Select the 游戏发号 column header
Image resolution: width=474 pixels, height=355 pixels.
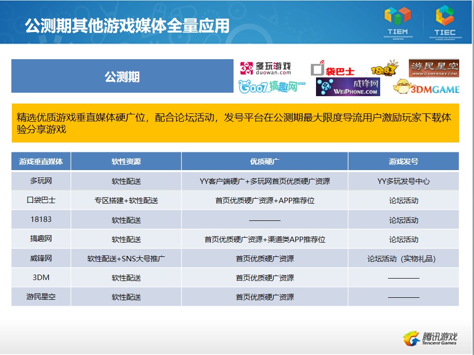click(403, 161)
